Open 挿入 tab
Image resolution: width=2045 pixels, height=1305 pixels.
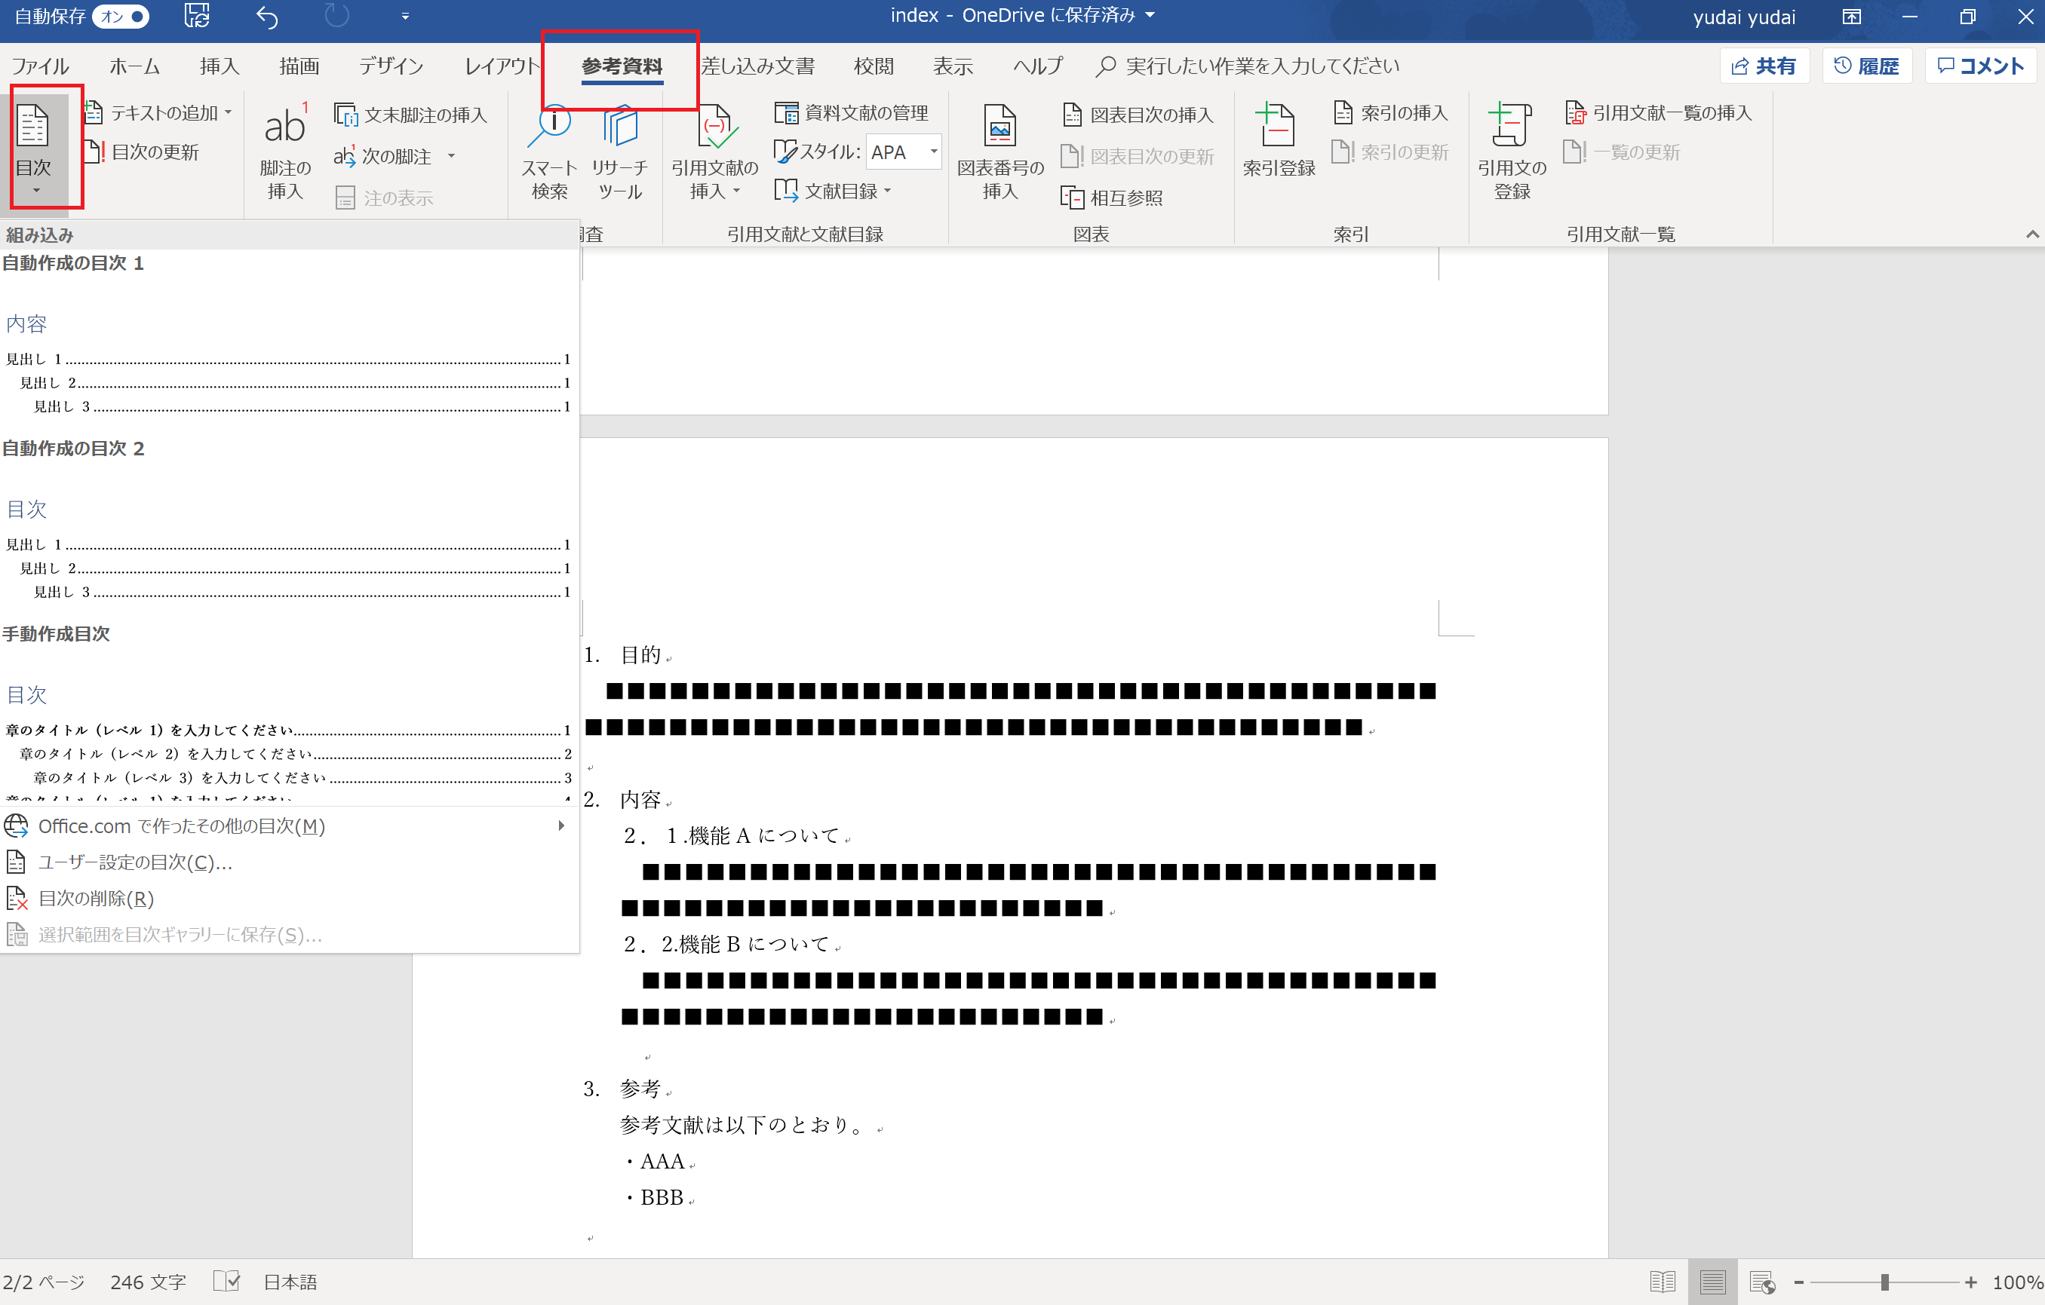pos(219,66)
